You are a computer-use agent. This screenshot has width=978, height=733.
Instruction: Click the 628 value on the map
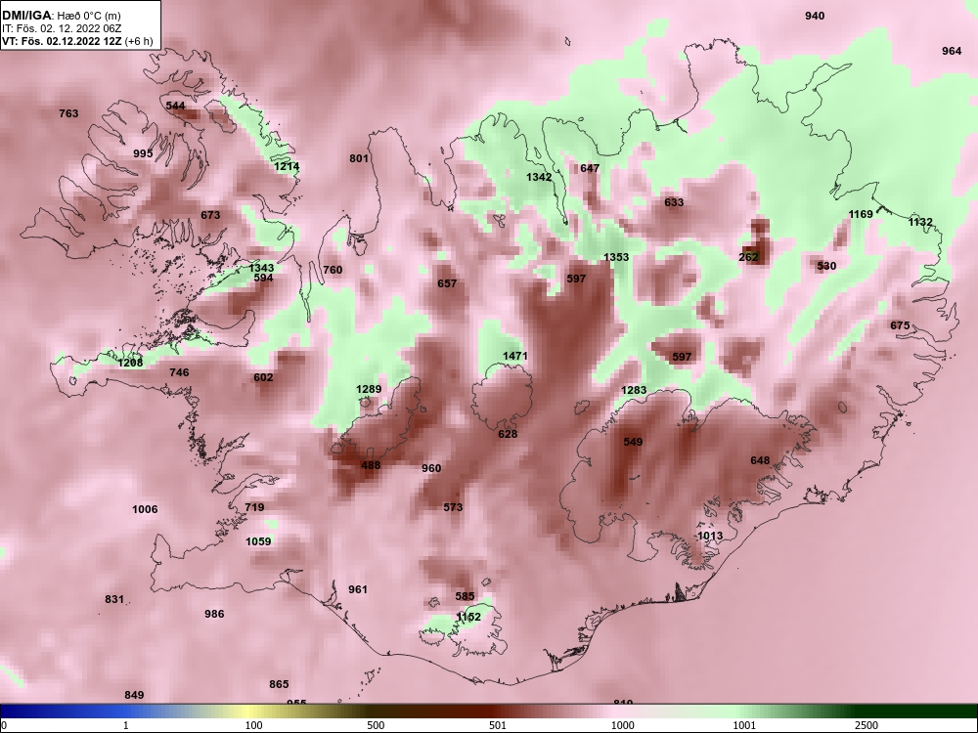point(508,434)
